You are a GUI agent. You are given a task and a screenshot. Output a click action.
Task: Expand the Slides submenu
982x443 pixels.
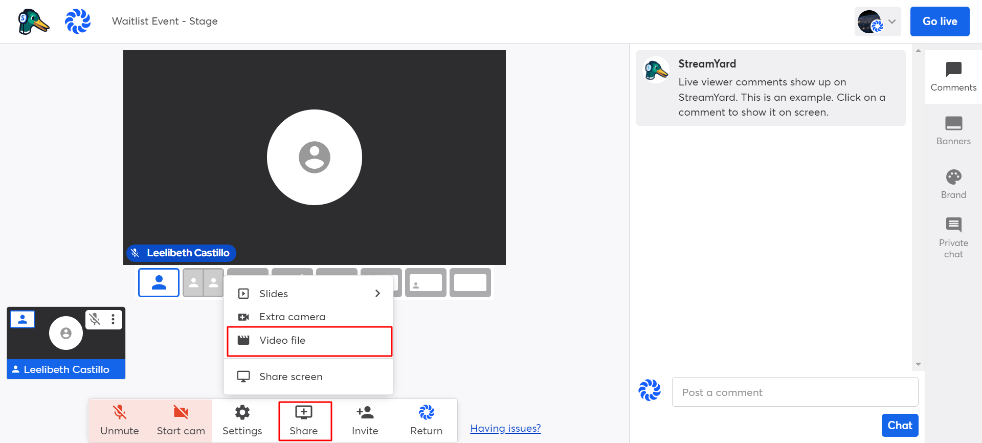(x=308, y=294)
